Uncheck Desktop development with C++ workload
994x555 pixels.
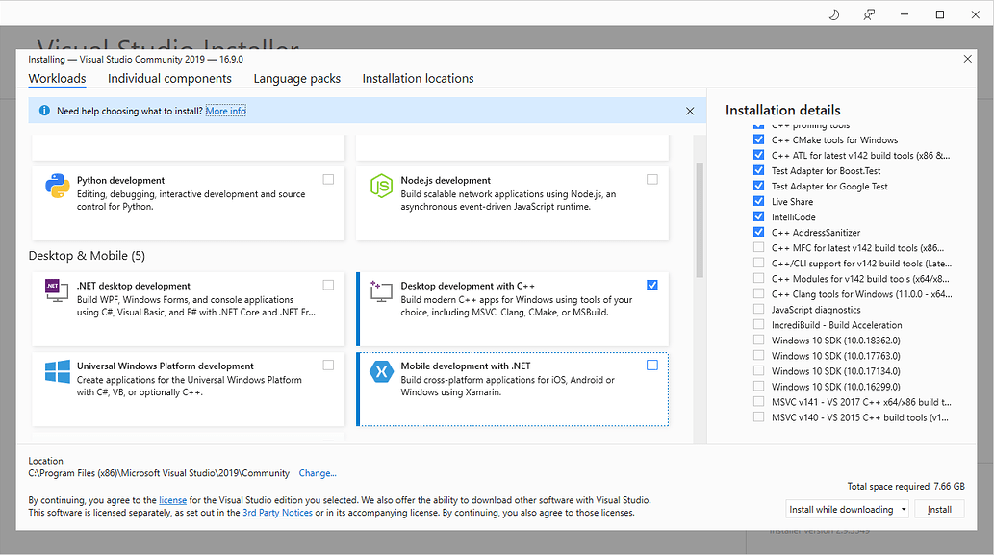point(652,285)
